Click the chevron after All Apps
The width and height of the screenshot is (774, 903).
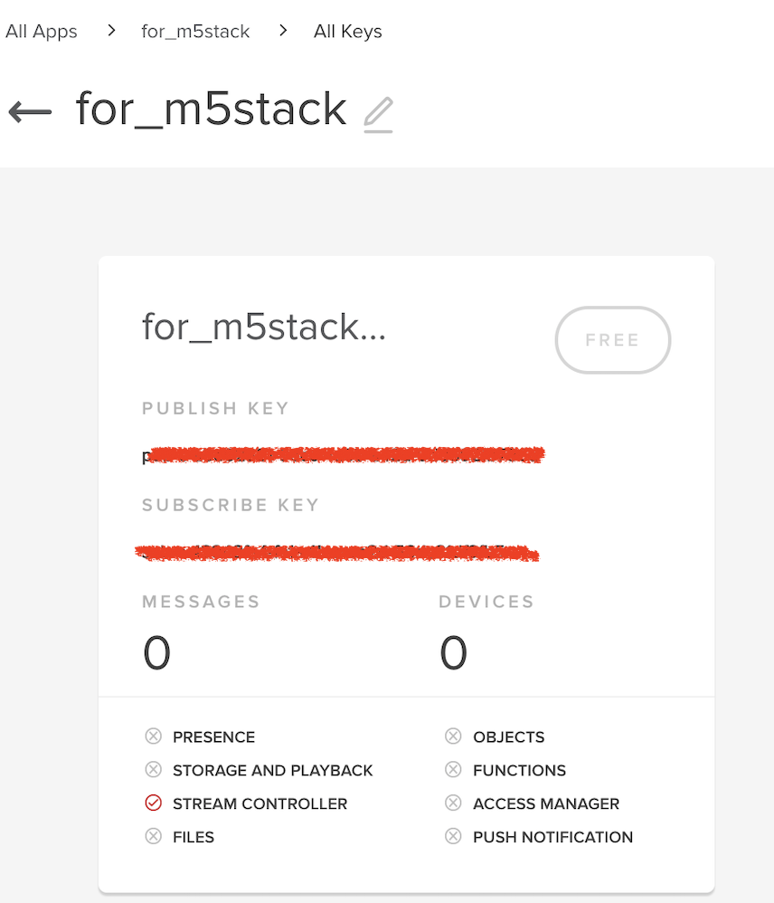110,30
